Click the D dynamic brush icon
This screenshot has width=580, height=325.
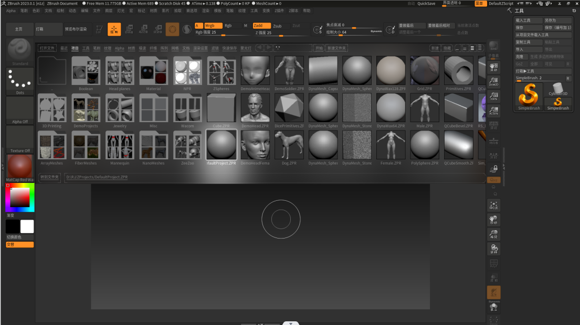click(x=390, y=30)
